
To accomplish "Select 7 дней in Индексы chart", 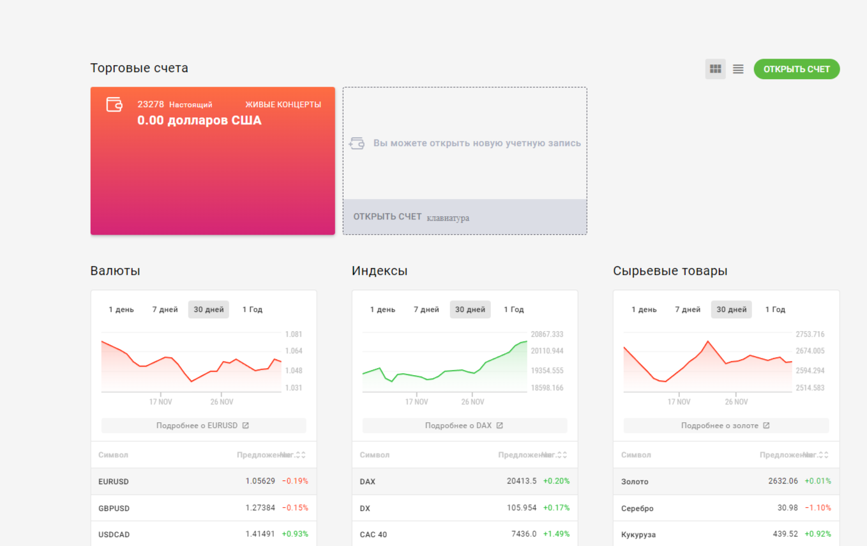I will click(x=426, y=309).
